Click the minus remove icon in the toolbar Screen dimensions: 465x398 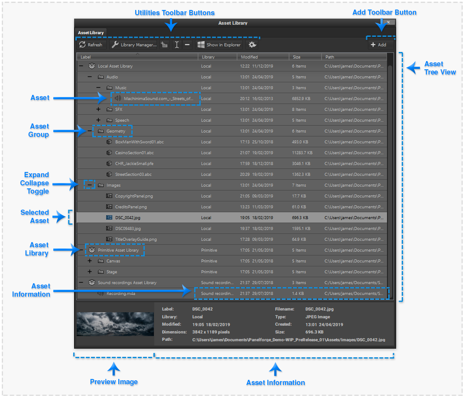(187, 45)
